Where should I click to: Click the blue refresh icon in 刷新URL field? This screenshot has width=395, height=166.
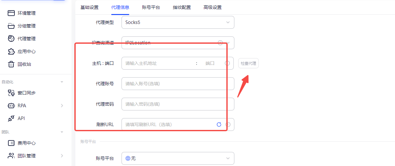tap(219, 124)
